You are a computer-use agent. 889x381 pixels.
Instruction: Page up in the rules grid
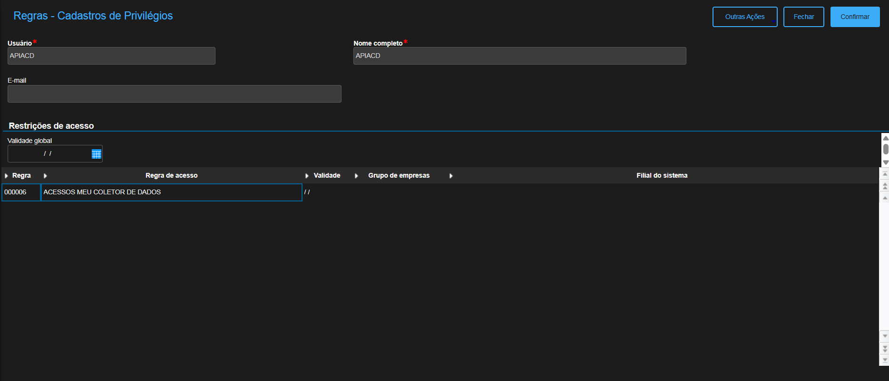coord(885,186)
